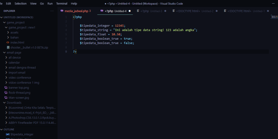Click PHP elephant icon on Untitled-4 tab
Image resolution: width=278 pixels, height=139 pixels.
[x=102, y=11]
